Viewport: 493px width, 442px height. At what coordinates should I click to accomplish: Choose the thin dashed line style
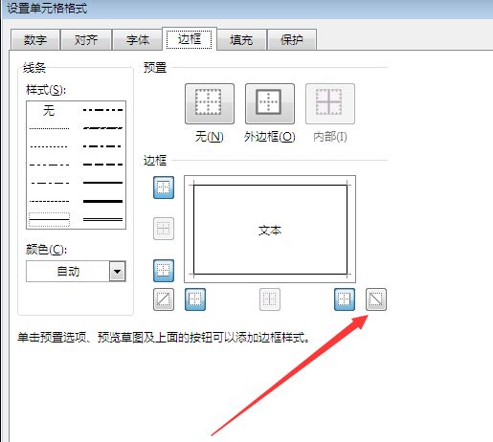49,201
